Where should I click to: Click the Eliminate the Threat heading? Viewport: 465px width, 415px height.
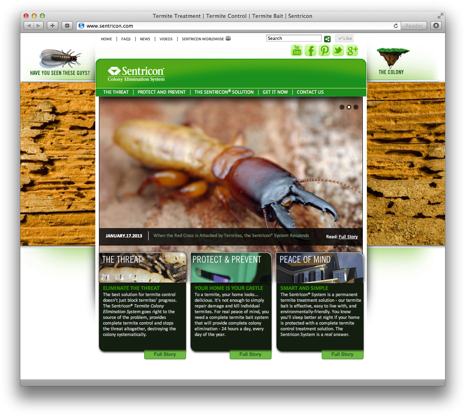132,288
